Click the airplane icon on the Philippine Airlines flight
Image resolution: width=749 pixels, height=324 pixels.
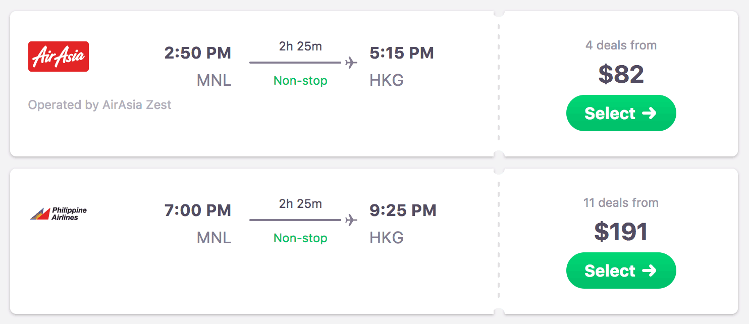coord(349,220)
